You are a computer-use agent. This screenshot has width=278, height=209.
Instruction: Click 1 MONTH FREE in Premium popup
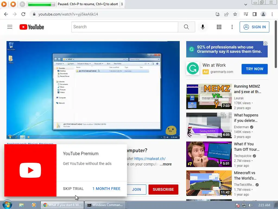tap(106, 189)
